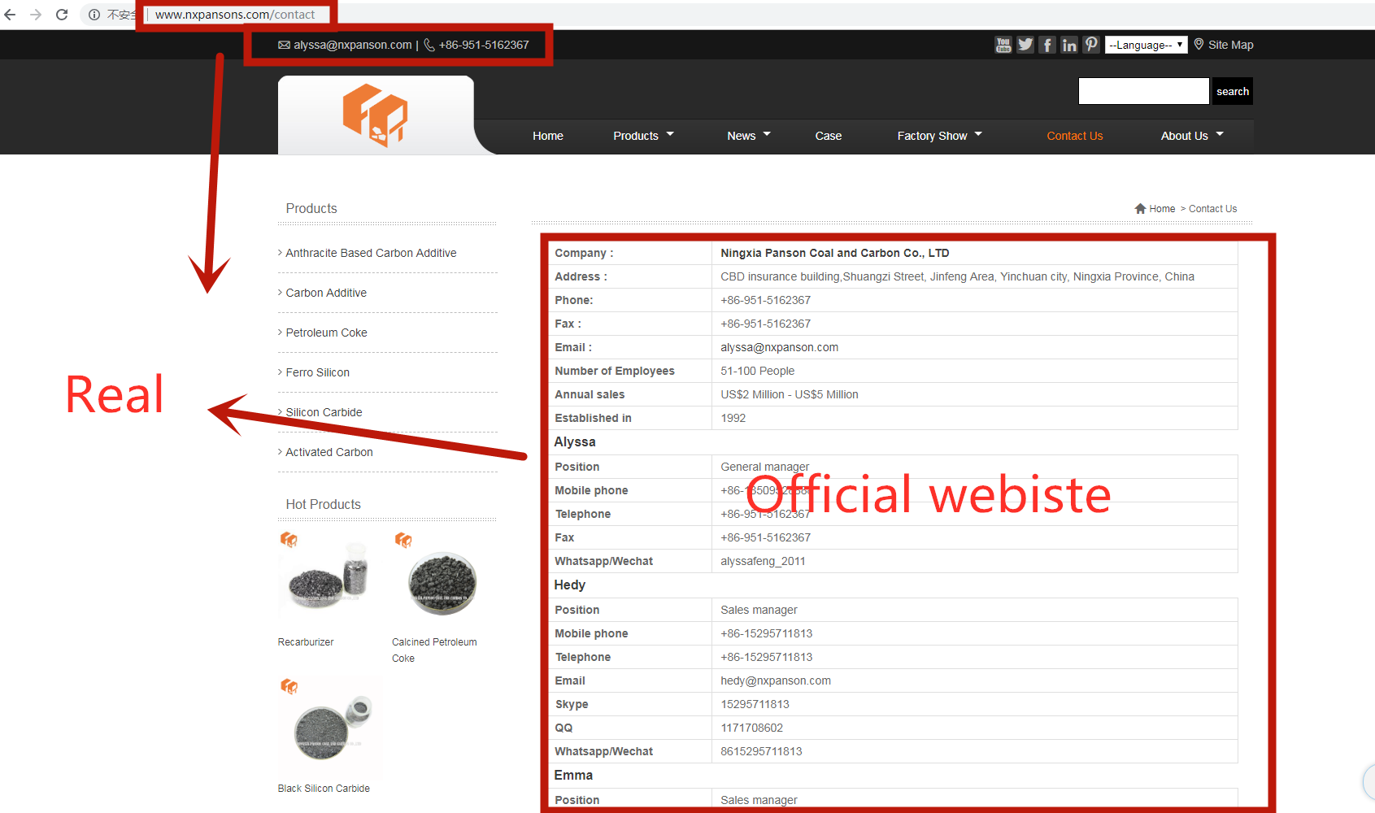Open News in navigation bar
Viewport: 1375px width, 813px height.
tap(742, 136)
